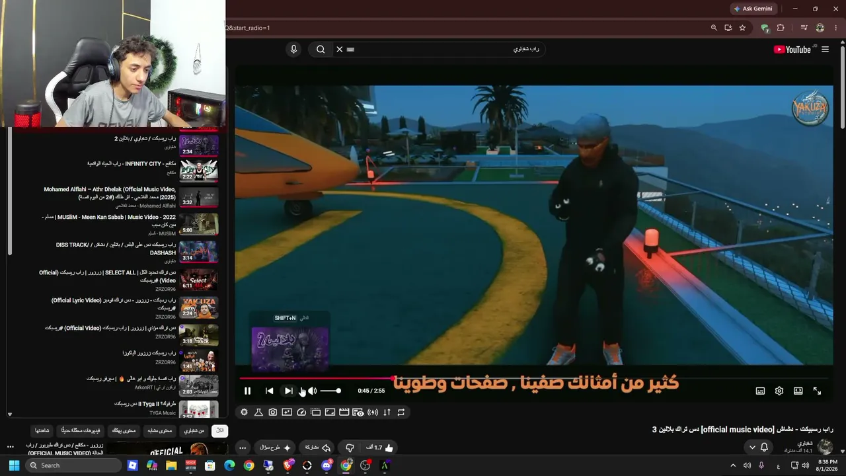Open the channel avatar under video
This screenshot has width=846, height=476.
(x=826, y=447)
